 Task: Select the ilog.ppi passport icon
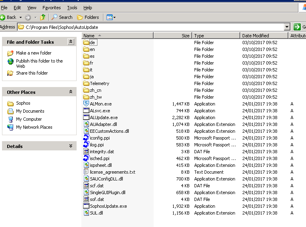[86, 144]
